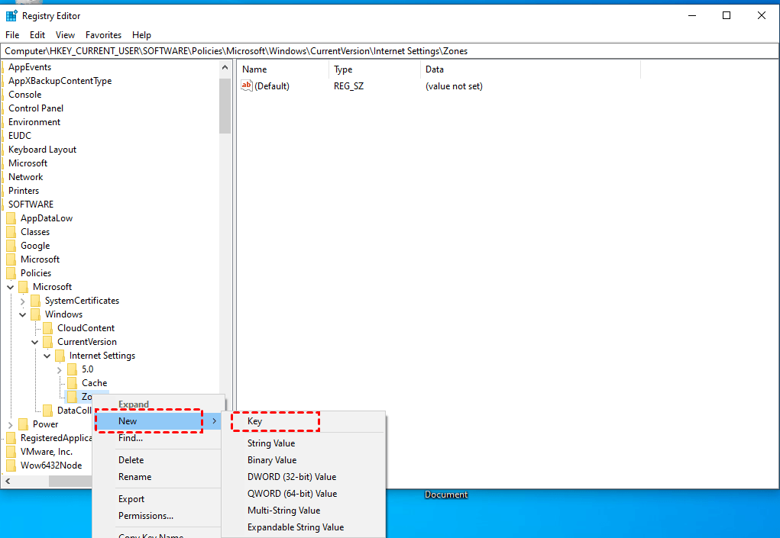This screenshot has width=780, height=538.
Task: Click the (value not set) data cell
Action: (x=454, y=86)
